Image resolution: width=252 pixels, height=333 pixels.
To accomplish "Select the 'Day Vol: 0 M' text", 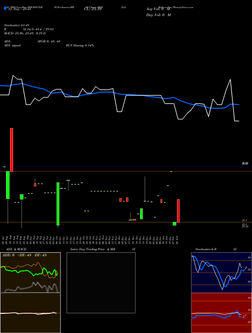I will pyautogui.click(x=158, y=15).
